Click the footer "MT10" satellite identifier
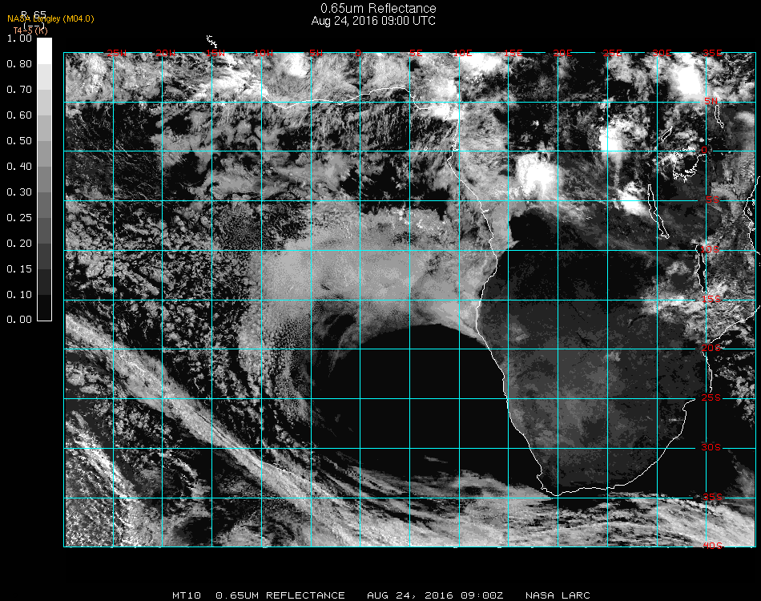The width and height of the screenshot is (761, 601). tap(187, 595)
